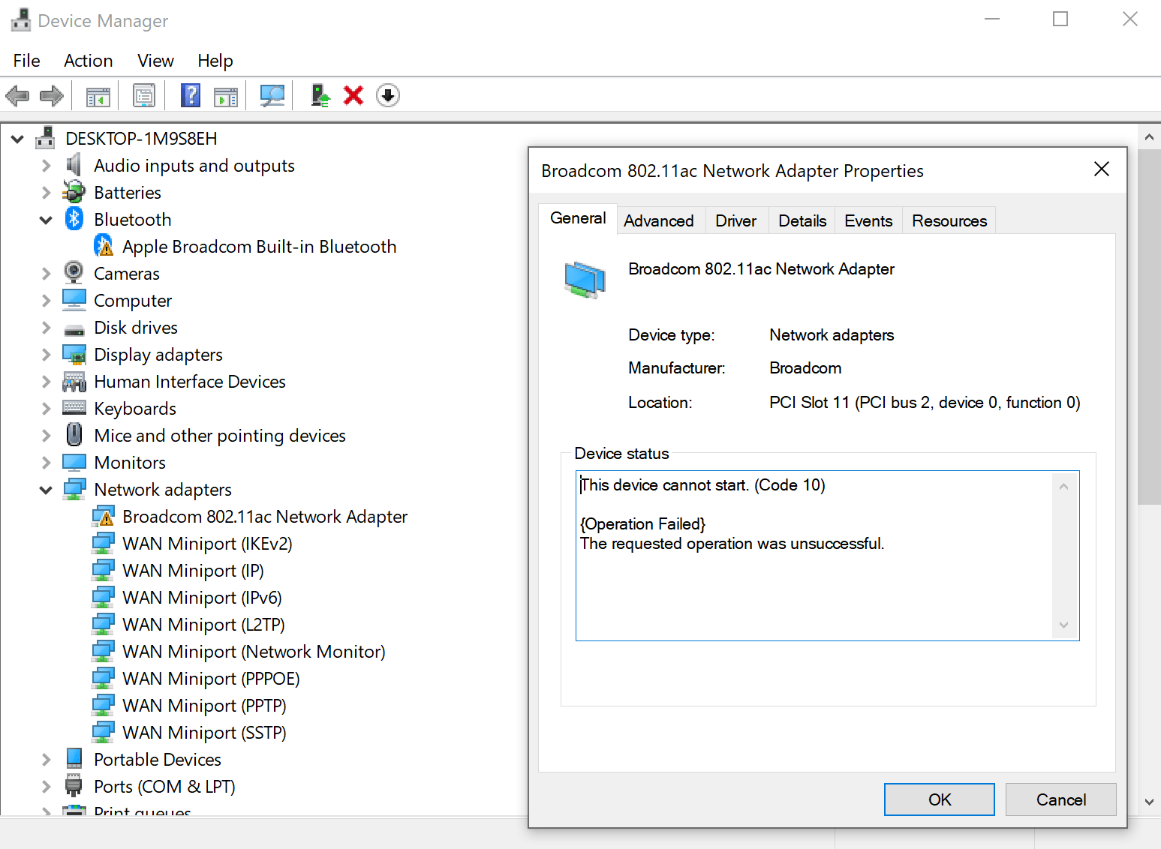The height and width of the screenshot is (849, 1161).
Task: Click the OK button
Action: pyautogui.click(x=939, y=799)
